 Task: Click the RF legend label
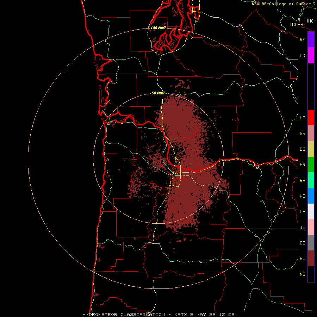click(x=302, y=39)
